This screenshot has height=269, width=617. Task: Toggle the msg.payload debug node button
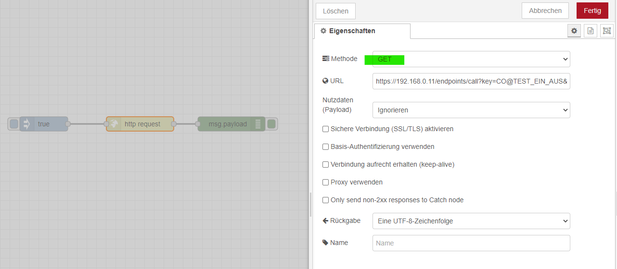[271, 124]
